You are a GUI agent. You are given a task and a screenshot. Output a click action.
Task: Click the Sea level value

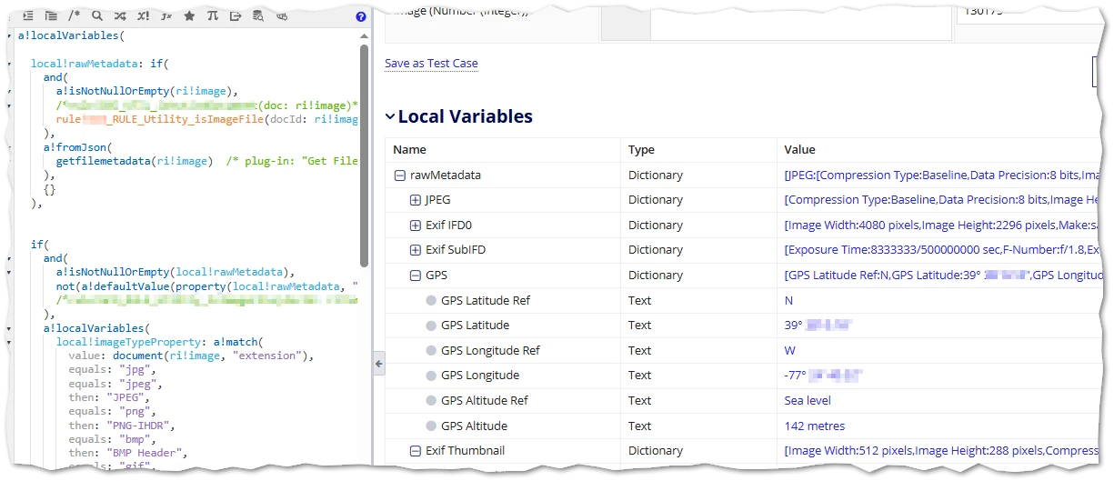808,400
